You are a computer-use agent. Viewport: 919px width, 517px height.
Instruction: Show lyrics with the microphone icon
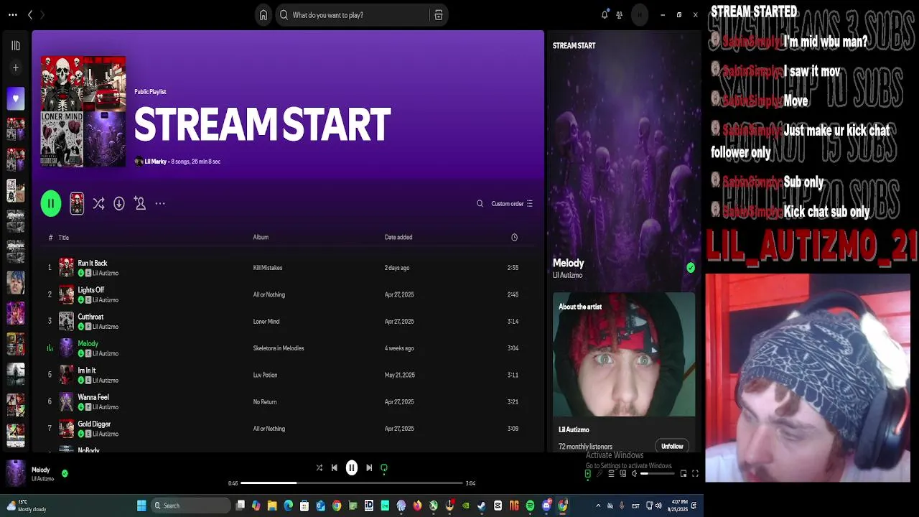[x=600, y=474]
